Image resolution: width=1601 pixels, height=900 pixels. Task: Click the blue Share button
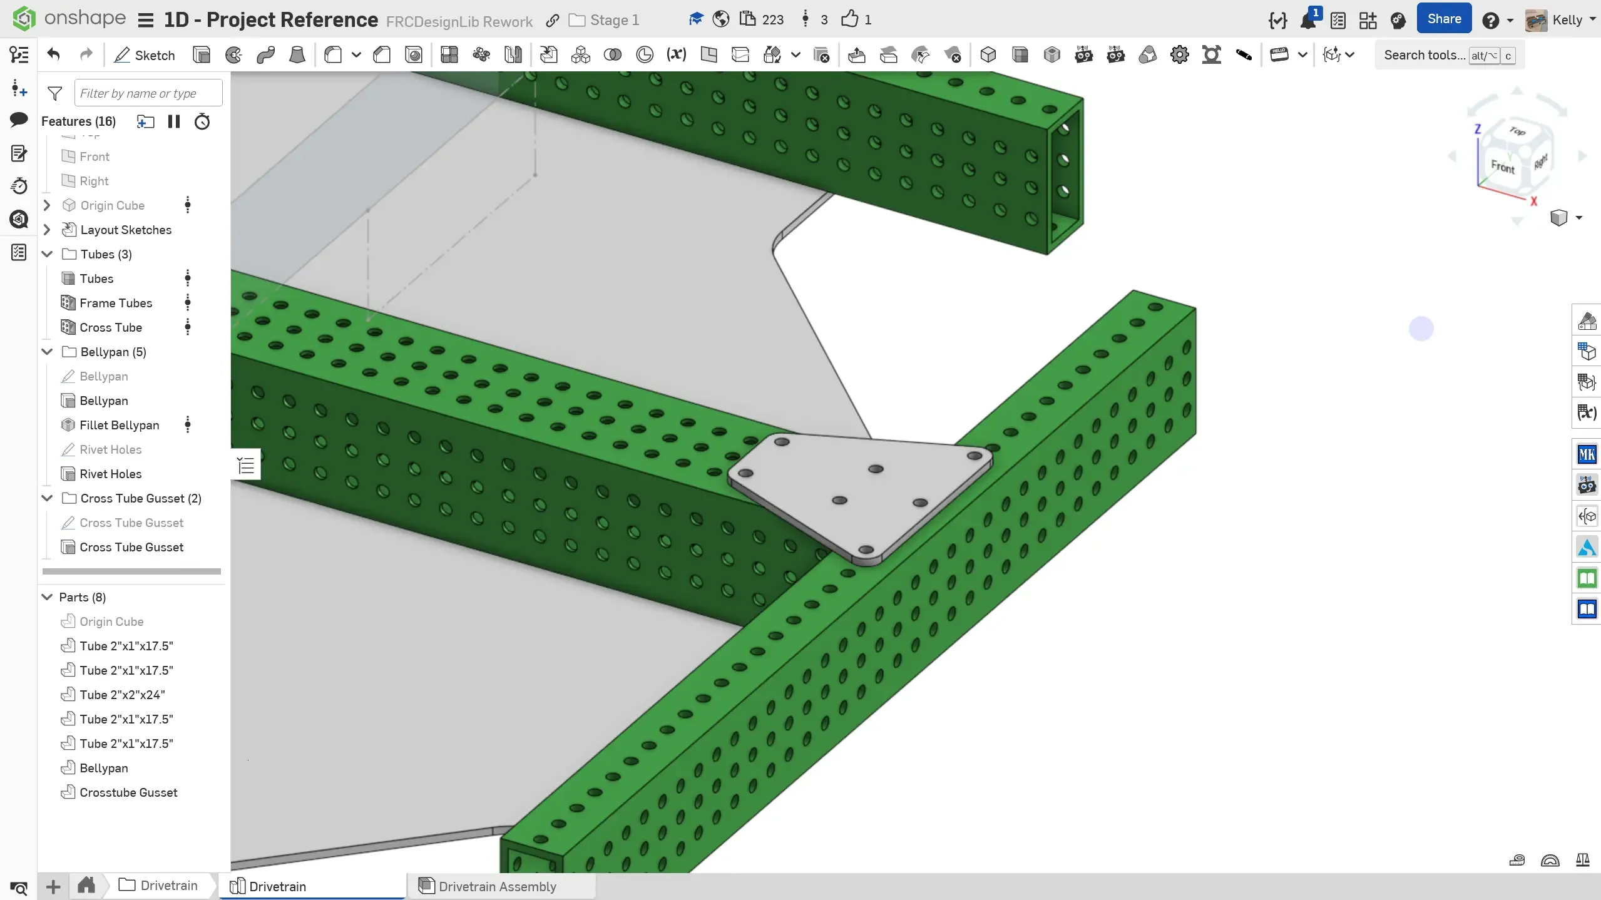coord(1444,19)
